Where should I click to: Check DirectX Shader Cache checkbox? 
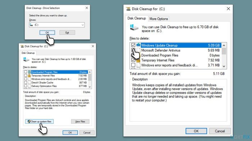coord(26,83)
